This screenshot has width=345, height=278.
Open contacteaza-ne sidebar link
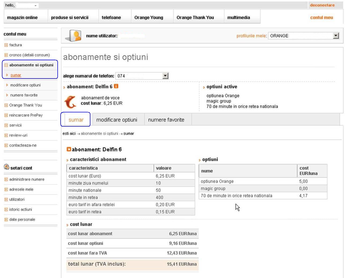23,145
